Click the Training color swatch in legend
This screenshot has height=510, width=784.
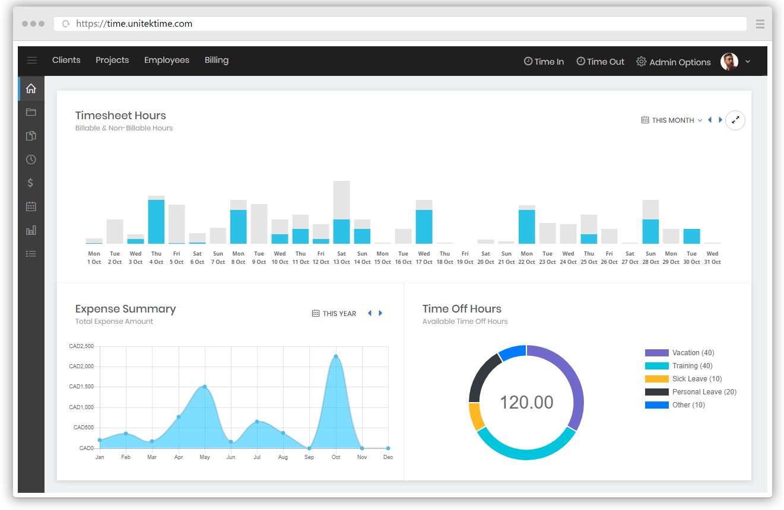click(x=656, y=366)
